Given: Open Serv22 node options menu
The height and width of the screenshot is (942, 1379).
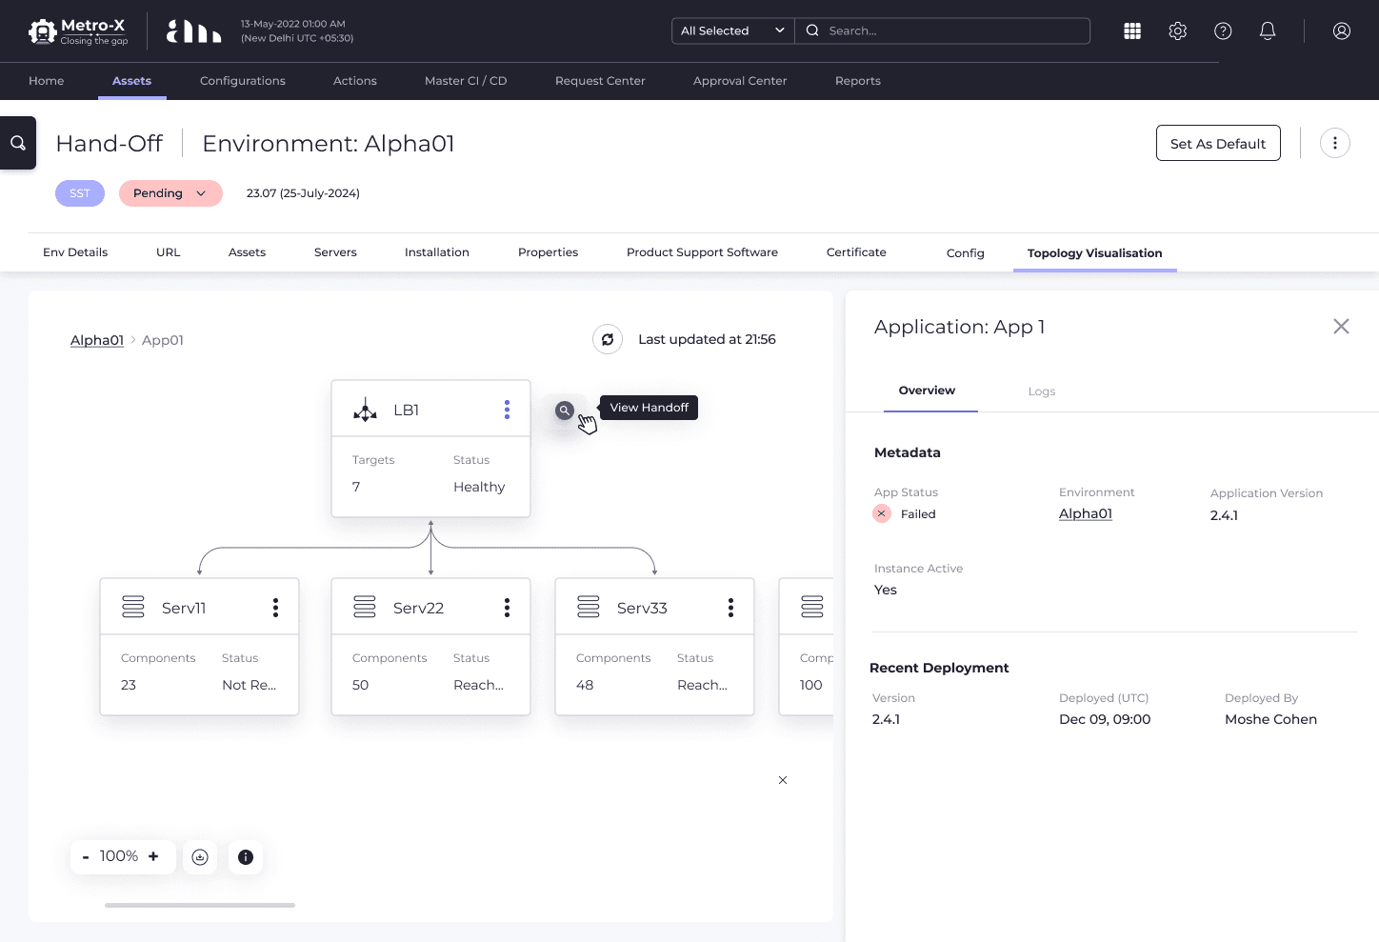Looking at the screenshot, I should coord(507,608).
